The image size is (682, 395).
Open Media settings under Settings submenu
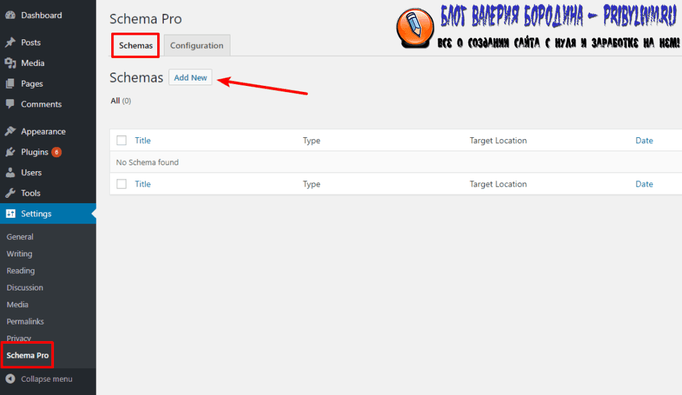pyautogui.click(x=17, y=304)
